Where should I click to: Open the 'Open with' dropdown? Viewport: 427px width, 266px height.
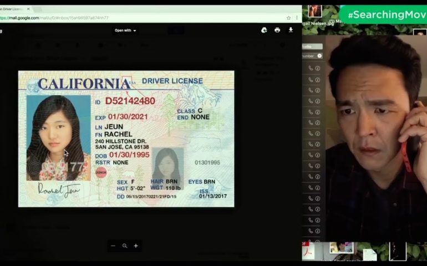pos(125,30)
